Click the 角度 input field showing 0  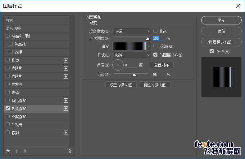pyautogui.click(x=131, y=65)
